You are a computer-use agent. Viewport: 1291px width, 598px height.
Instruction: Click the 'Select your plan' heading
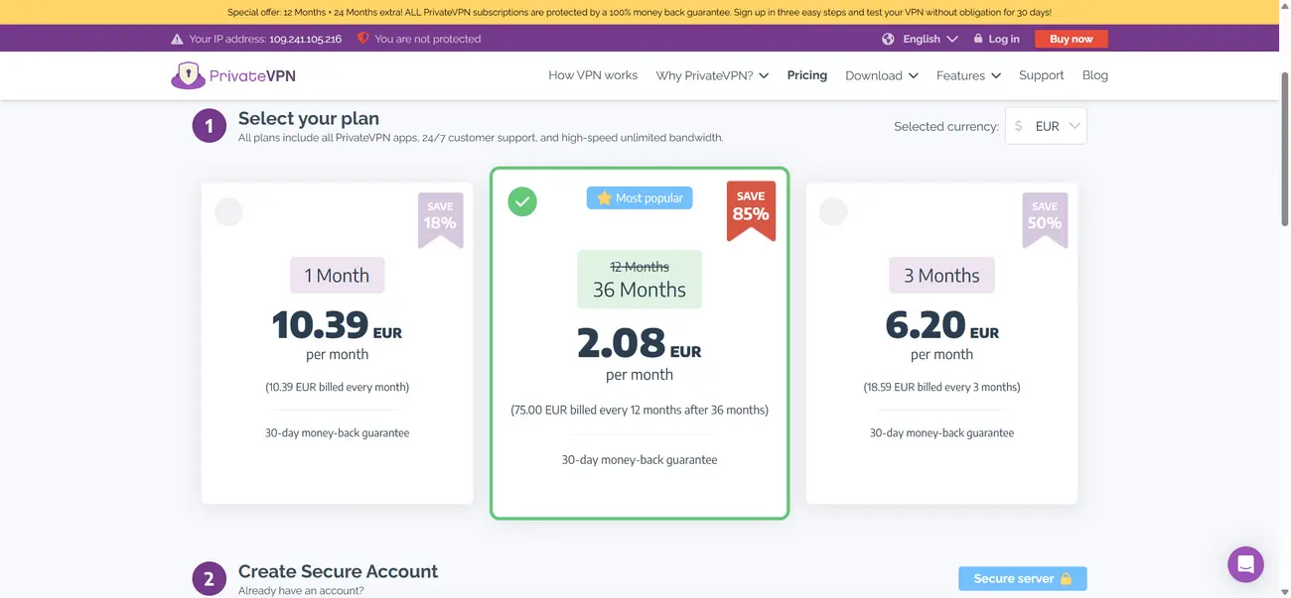click(x=309, y=119)
